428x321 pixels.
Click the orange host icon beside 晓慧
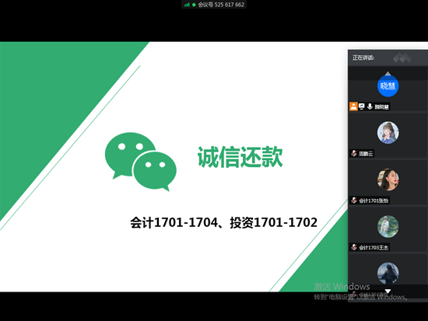click(353, 106)
